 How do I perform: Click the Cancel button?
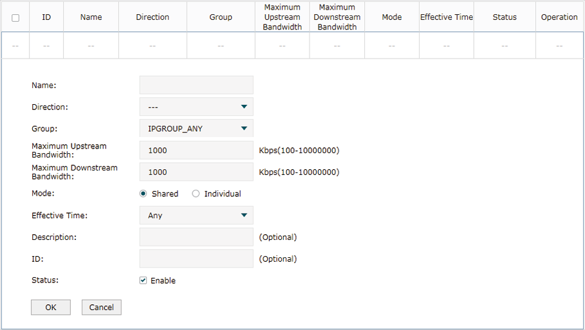(102, 307)
